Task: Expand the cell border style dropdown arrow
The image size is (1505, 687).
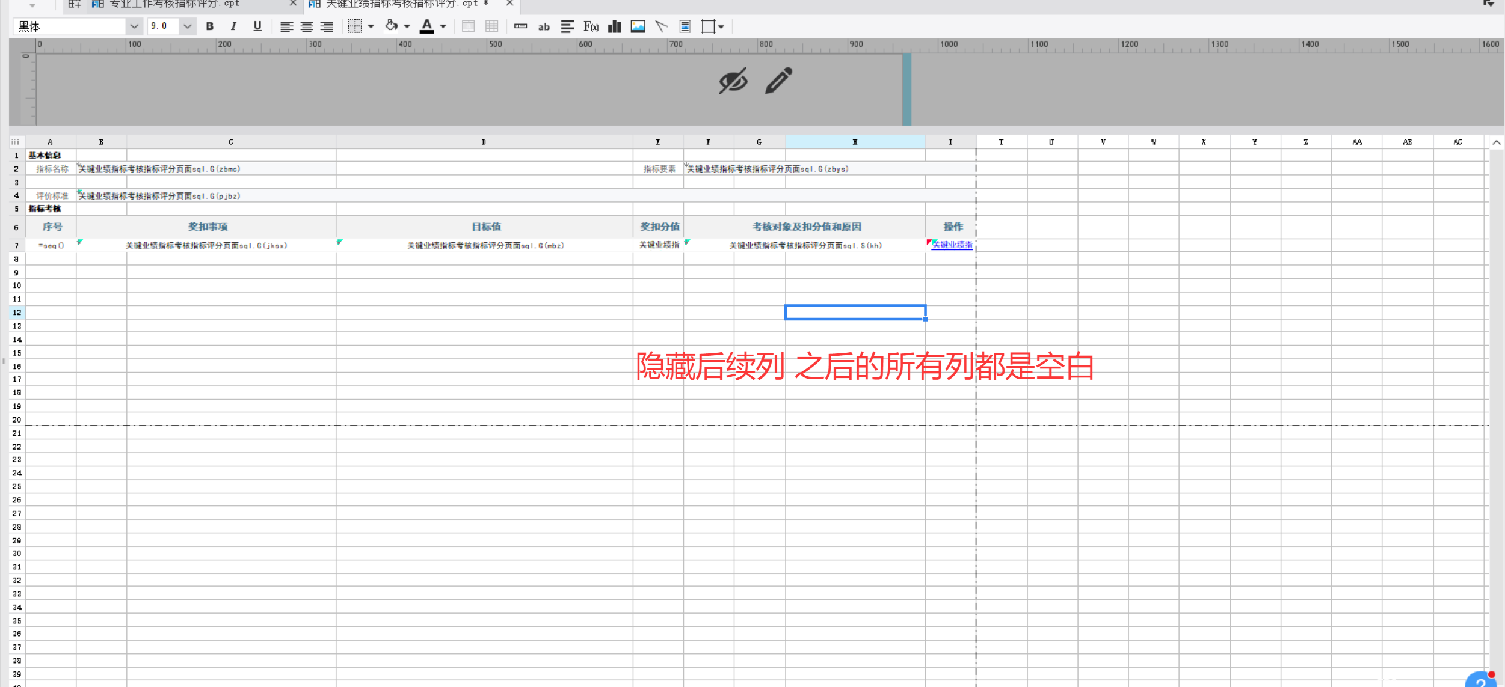Action: 371,26
